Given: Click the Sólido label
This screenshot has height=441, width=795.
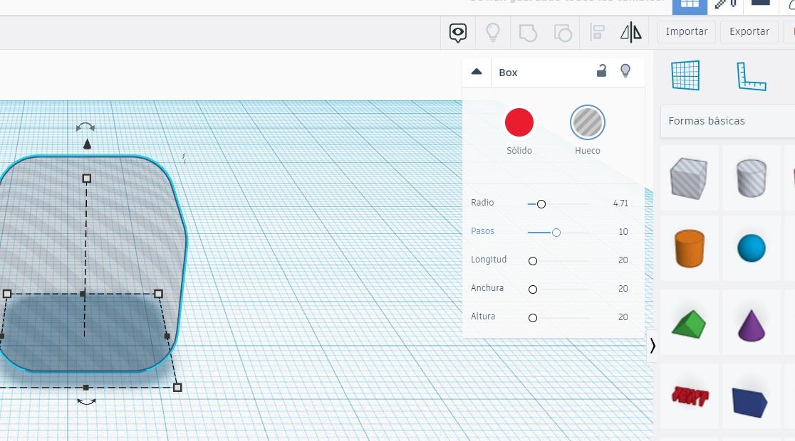Looking at the screenshot, I should [519, 150].
